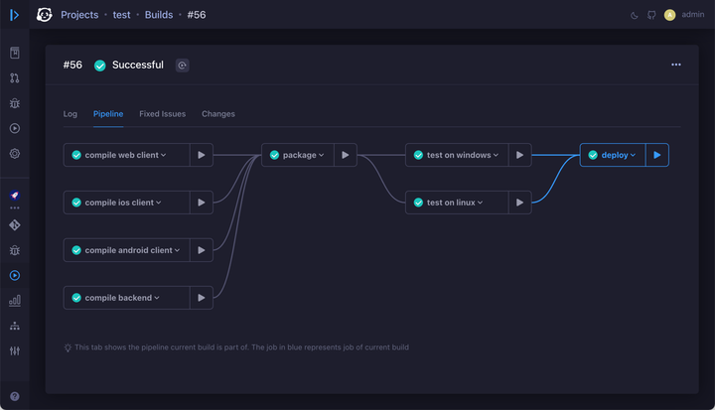715x410 pixels.
Task: Click the test on linux status icon
Action: 418,203
